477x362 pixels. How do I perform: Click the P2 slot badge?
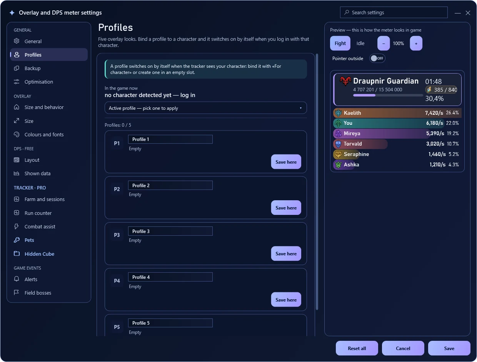[x=117, y=189]
